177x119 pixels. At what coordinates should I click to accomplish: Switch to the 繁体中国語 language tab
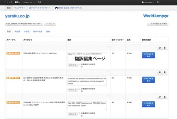click(x=38, y=32)
